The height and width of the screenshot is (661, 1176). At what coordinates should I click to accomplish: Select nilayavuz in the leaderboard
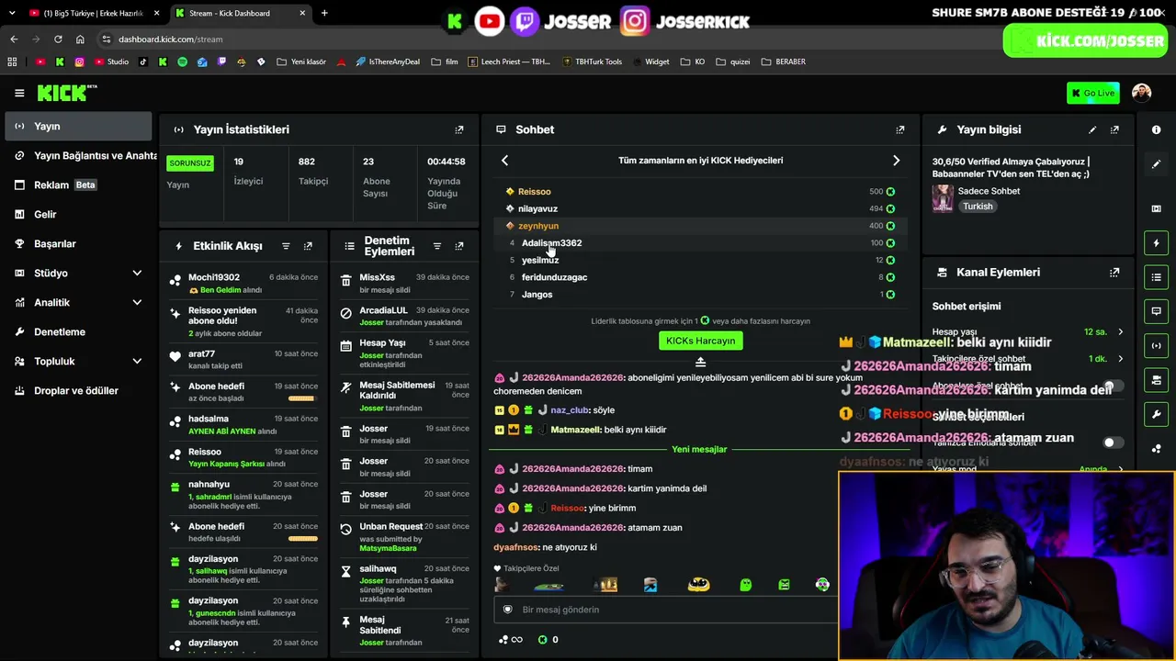[x=537, y=208]
